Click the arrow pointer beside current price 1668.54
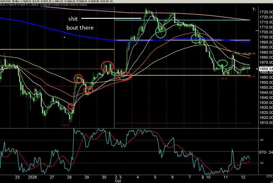The image size is (273, 183). [257, 69]
